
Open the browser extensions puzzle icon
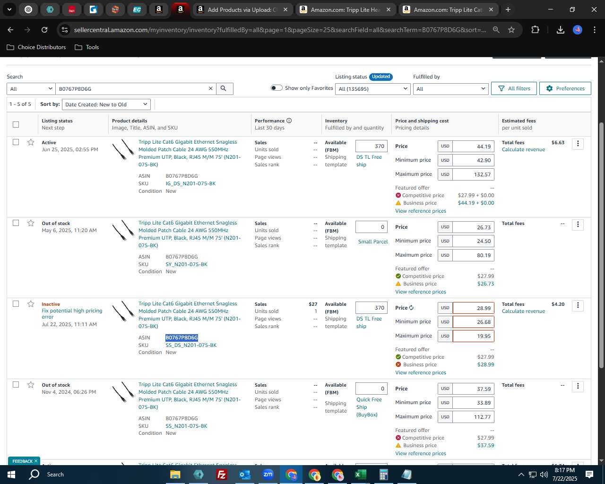click(535, 30)
